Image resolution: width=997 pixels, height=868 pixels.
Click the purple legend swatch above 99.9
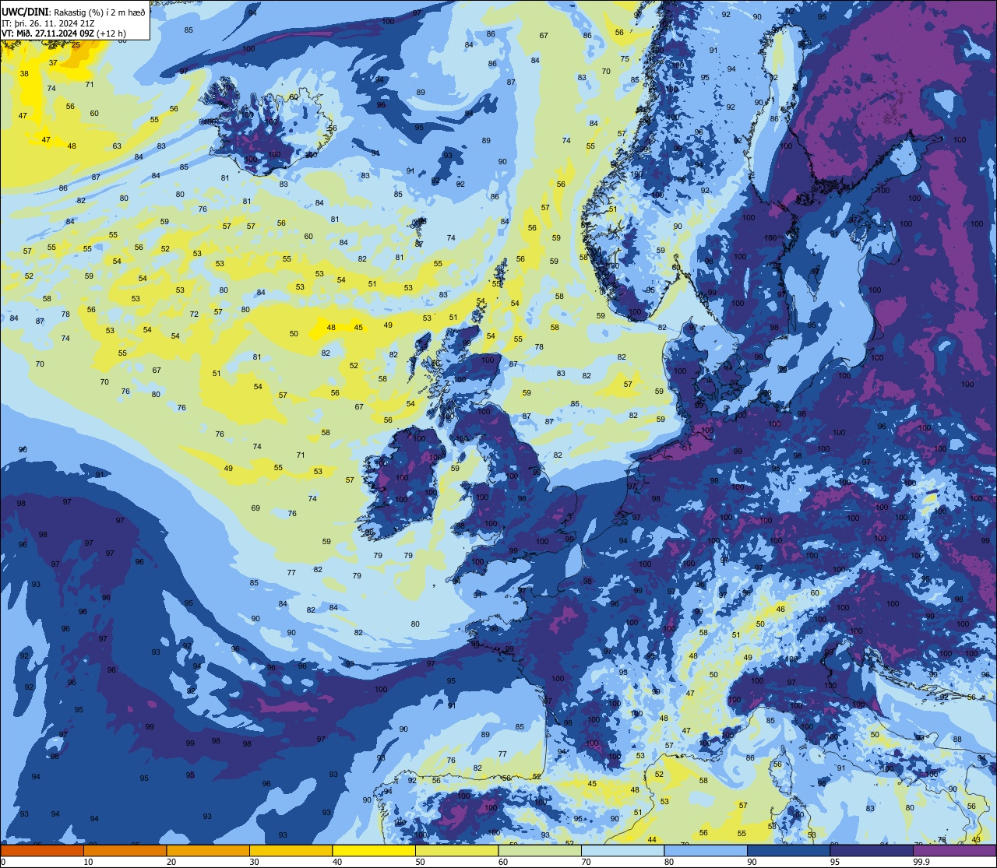955,850
